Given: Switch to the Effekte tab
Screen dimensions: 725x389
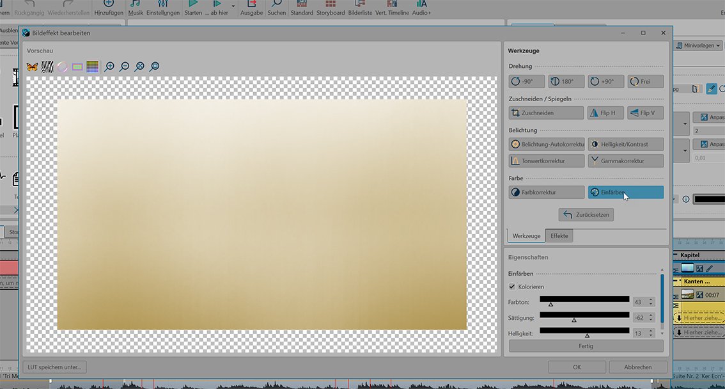Looking at the screenshot, I should 559,235.
